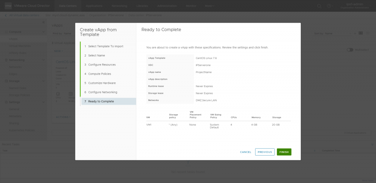Open the Applications tab in top navigation
The image size is (376, 183).
94,6
